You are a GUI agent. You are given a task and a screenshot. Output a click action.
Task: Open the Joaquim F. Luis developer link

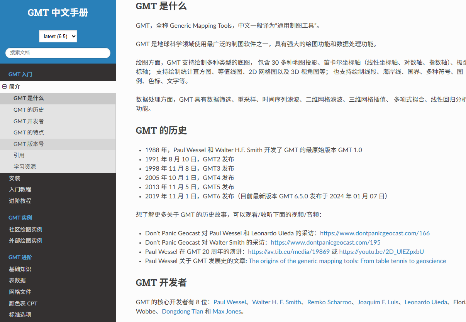[378, 302]
